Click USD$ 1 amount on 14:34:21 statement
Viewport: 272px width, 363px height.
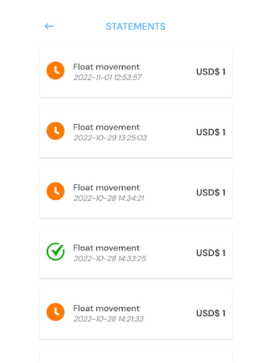coord(210,193)
